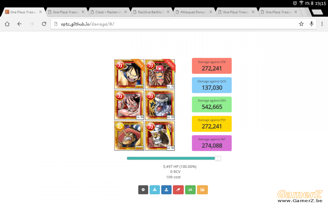Click the dark blue upload icon button

166,190
